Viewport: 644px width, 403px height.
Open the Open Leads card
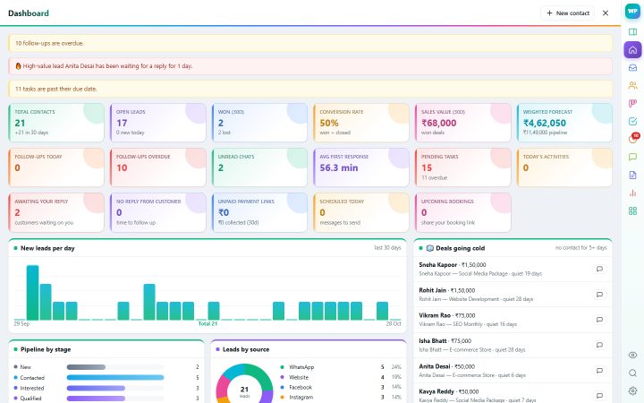158,123
